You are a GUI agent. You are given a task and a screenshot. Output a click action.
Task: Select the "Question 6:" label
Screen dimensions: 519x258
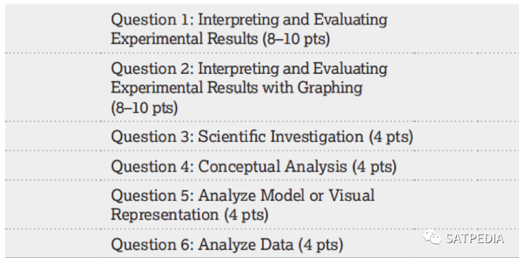[x=152, y=244]
